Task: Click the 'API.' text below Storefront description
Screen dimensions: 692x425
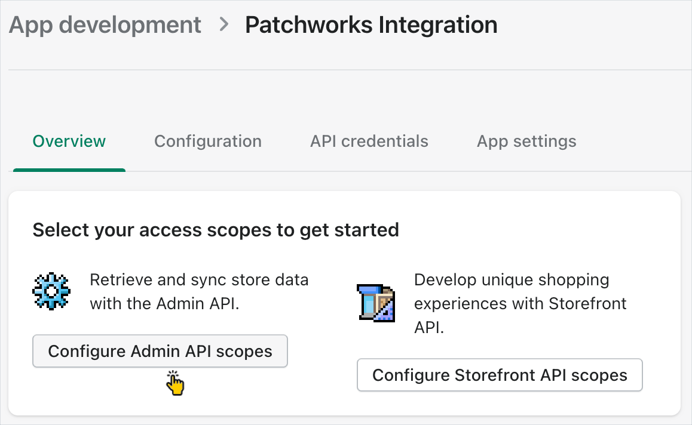Action: click(x=429, y=328)
